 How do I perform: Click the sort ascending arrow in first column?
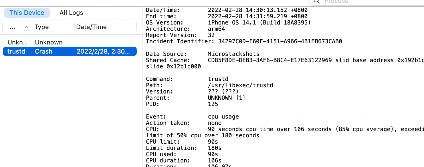(27, 27)
